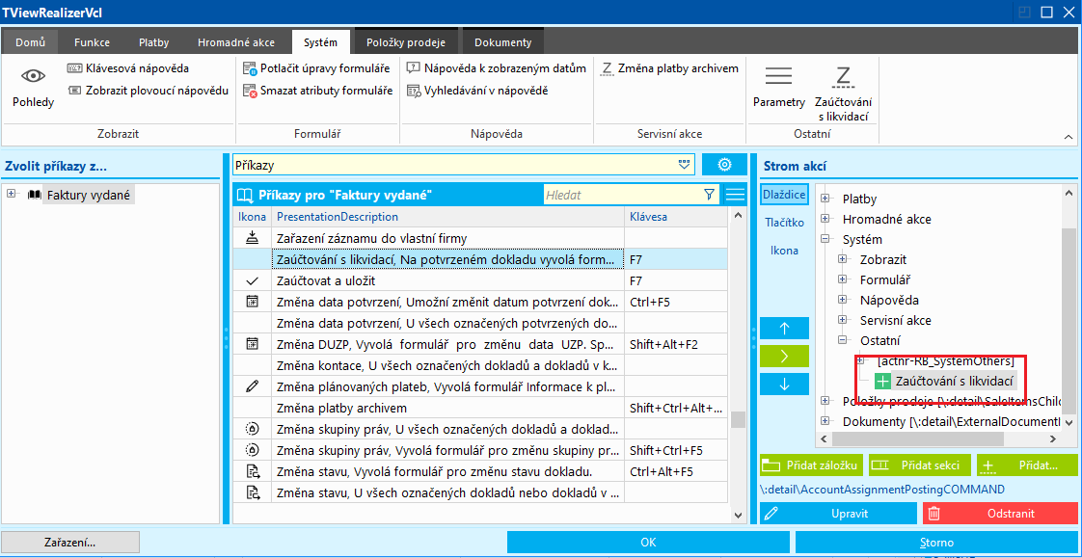The width and height of the screenshot is (1082, 558).
Task: Expand Faktury vydané tree node
Action: click(x=11, y=195)
